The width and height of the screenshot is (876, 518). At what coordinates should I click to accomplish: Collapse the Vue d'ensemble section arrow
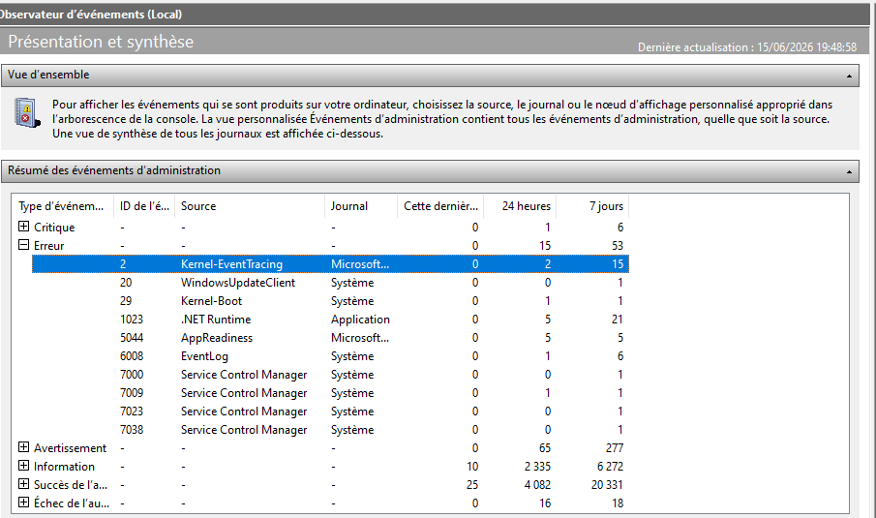point(849,76)
